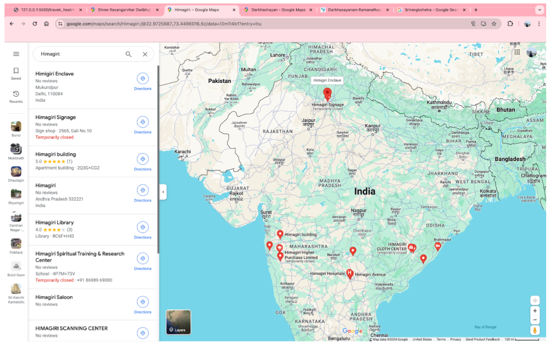Click the Himagiri building map pin
The height and width of the screenshot is (349, 555).
pos(280,234)
